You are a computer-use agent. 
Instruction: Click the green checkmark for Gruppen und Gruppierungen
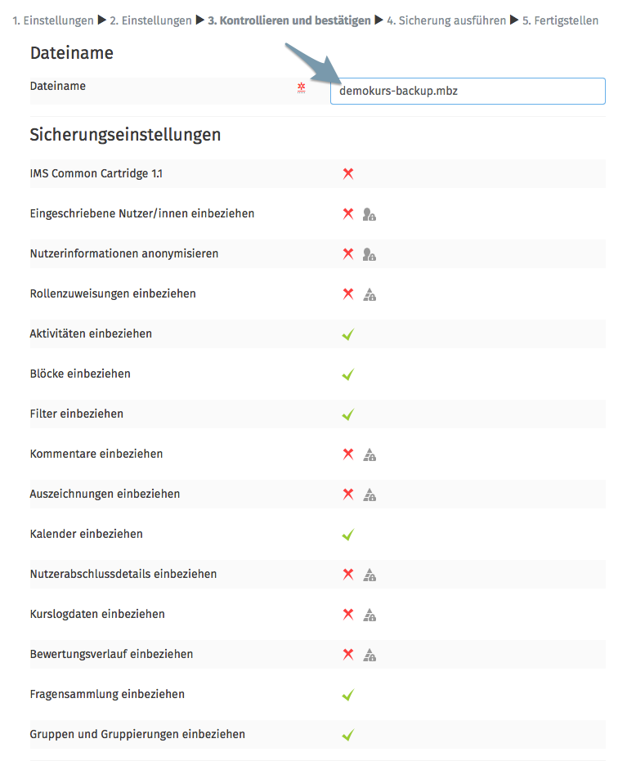(x=348, y=735)
